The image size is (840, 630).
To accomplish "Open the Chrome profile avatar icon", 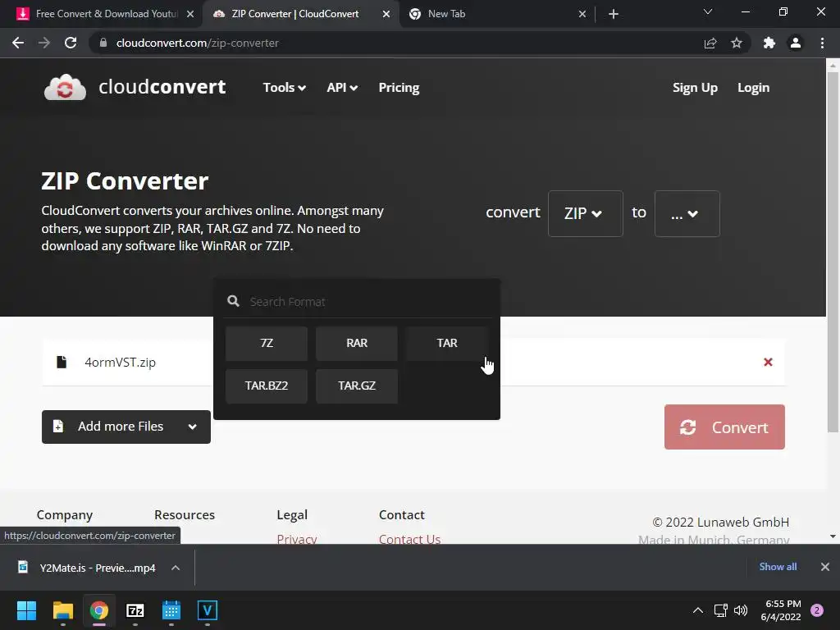I will pos(796,43).
